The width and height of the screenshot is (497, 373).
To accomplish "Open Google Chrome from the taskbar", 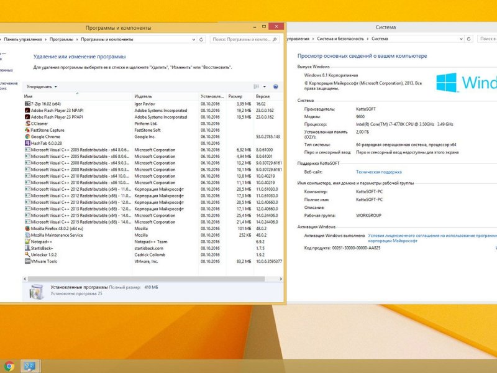I will 9,366.
